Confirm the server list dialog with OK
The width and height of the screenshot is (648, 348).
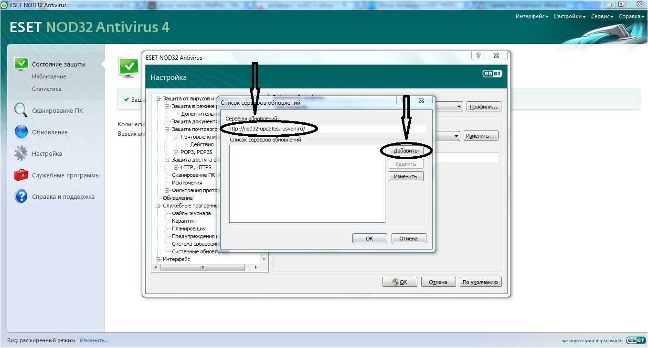(x=370, y=239)
